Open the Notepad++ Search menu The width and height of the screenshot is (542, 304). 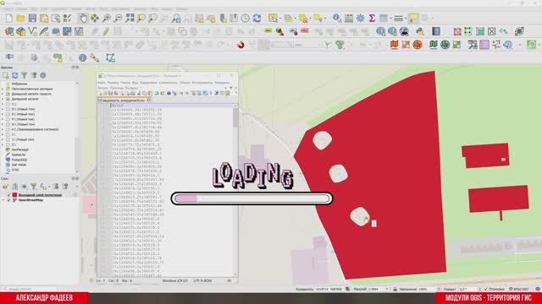pyautogui.click(x=125, y=83)
